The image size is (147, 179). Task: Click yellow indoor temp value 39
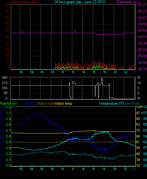coord(138,160)
